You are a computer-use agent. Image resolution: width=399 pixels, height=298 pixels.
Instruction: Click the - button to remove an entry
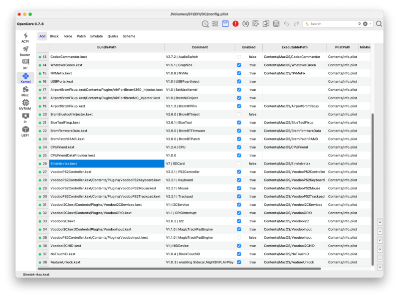380,231
